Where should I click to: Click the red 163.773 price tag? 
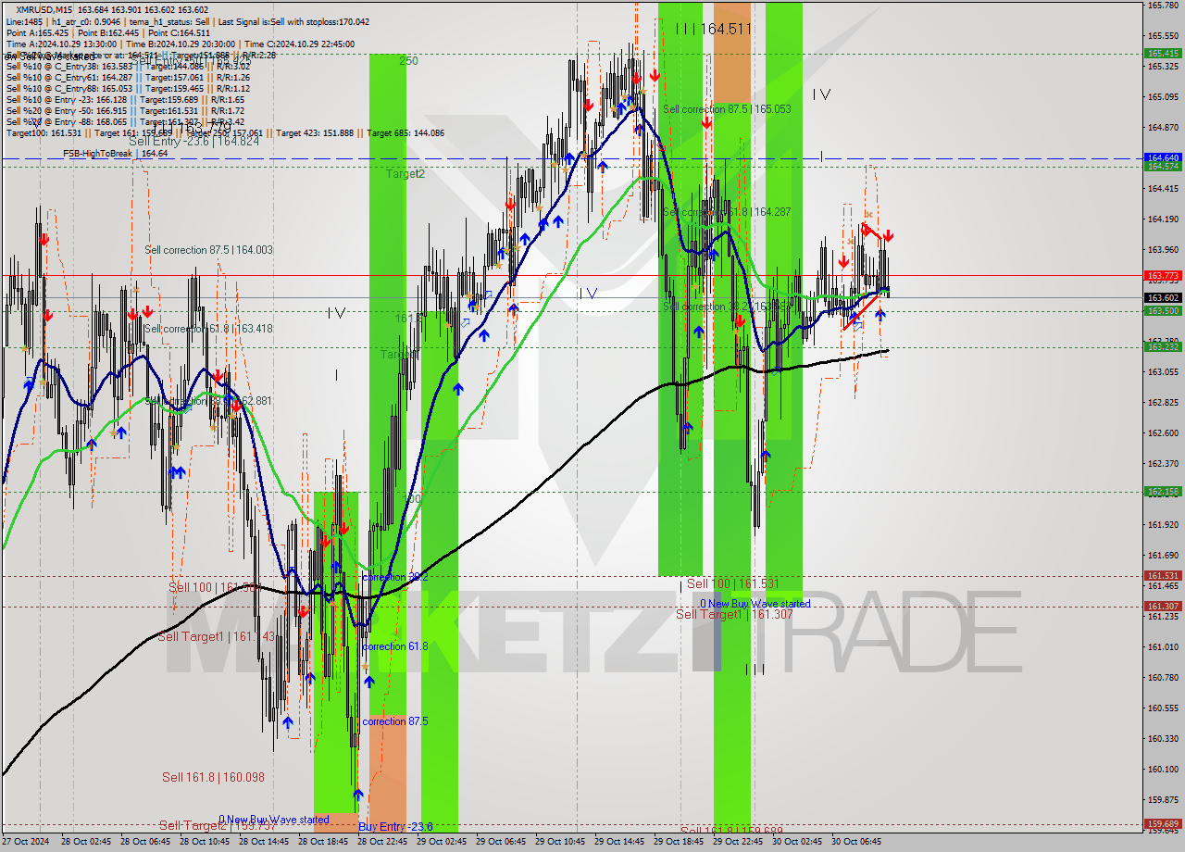[1163, 276]
